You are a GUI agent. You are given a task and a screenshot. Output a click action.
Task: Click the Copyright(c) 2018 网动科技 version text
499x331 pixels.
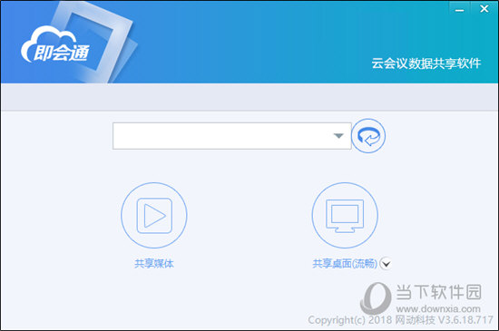(400, 320)
